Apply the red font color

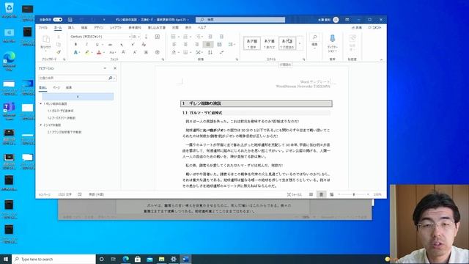click(x=99, y=52)
